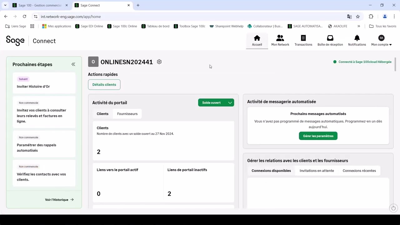Collapse the Prochaines étapes panel
The width and height of the screenshot is (400, 225).
tap(73, 64)
